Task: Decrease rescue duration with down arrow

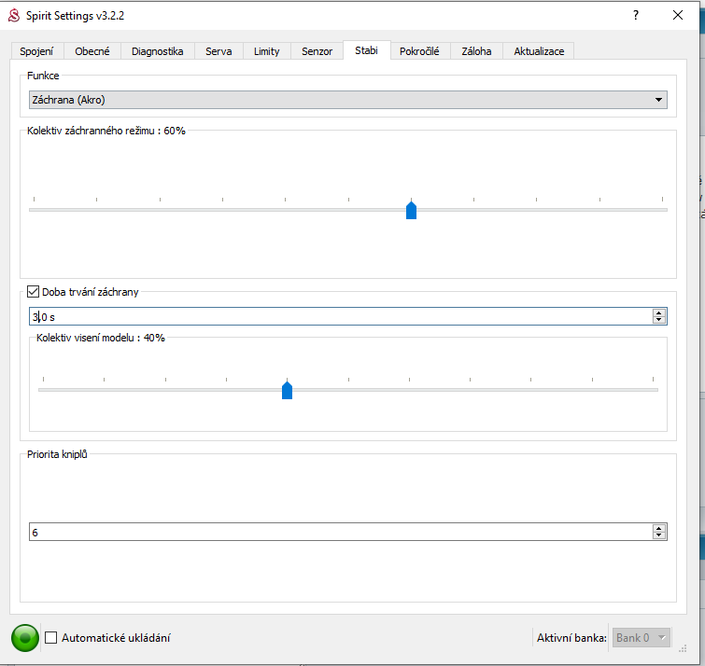Action: 659,320
